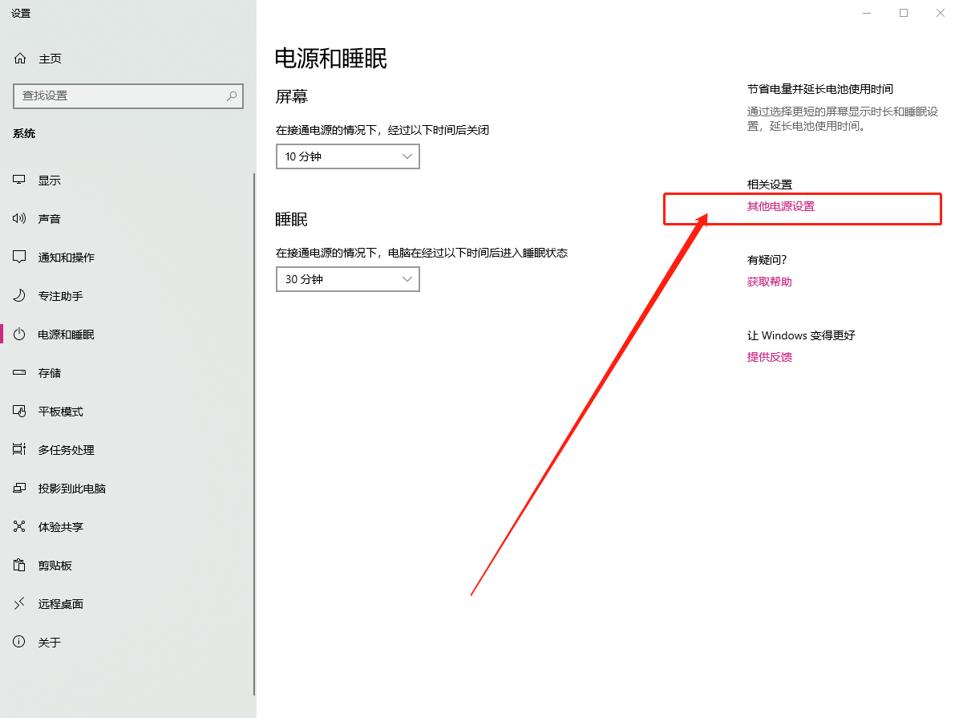
Task: Switch to 平板模式 settings
Action: [48, 411]
